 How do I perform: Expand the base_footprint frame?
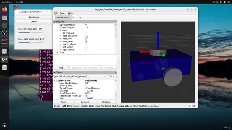pos(61,36)
